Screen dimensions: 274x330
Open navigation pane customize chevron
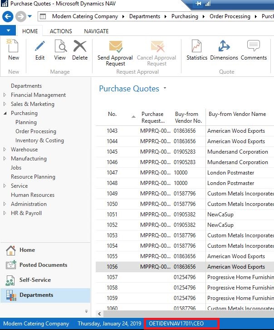tap(86, 311)
